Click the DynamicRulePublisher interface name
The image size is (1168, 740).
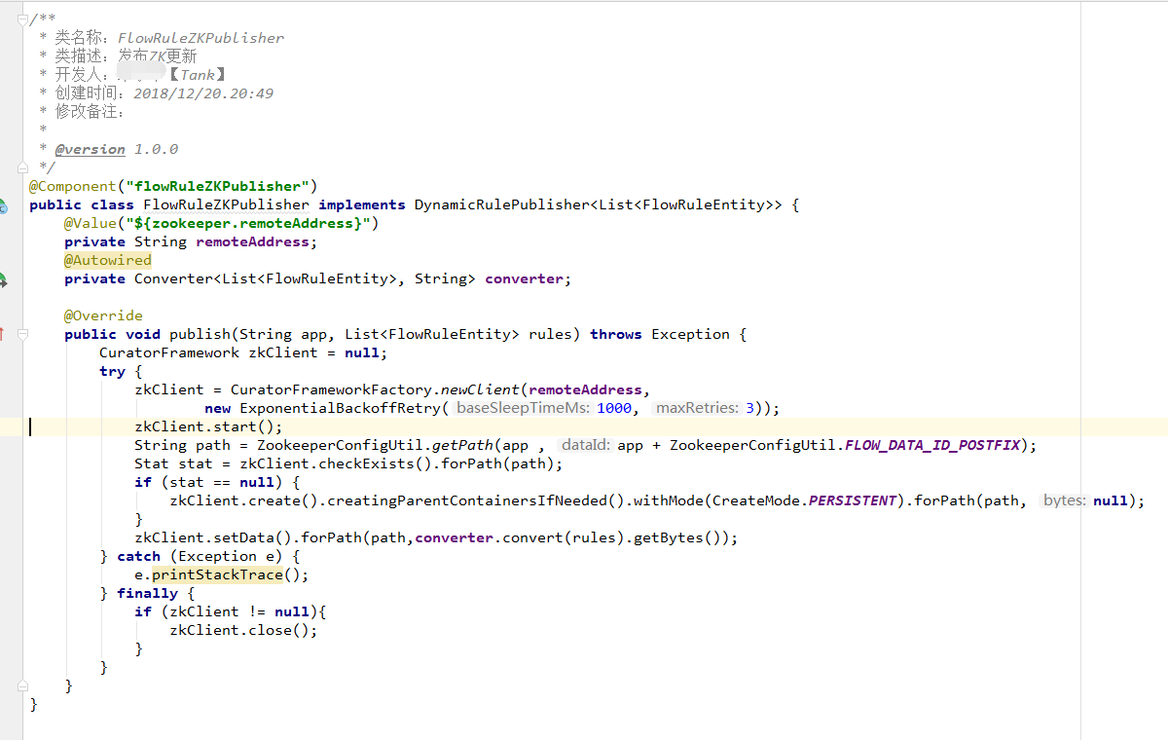502,204
